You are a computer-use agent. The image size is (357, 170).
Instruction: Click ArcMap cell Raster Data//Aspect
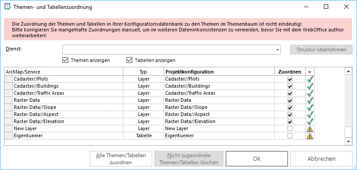point(68,114)
